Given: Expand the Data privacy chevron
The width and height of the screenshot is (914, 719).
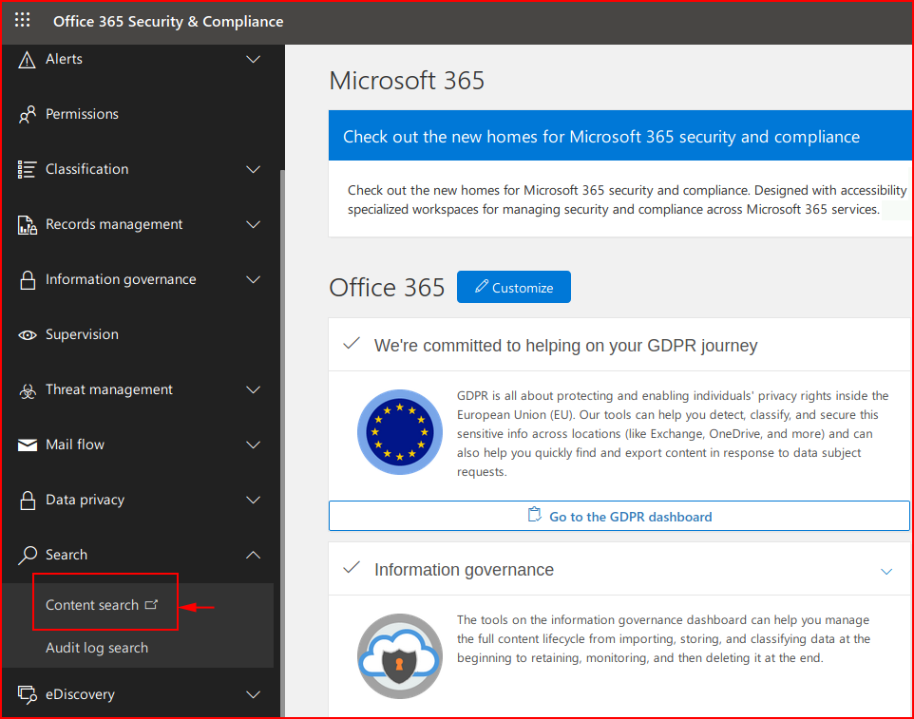Looking at the screenshot, I should tap(253, 500).
